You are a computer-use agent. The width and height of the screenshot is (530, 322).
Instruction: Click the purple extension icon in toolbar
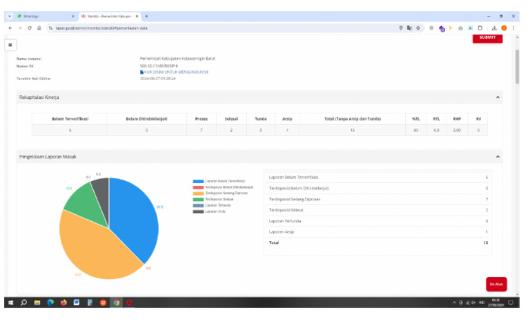[x=442, y=28]
